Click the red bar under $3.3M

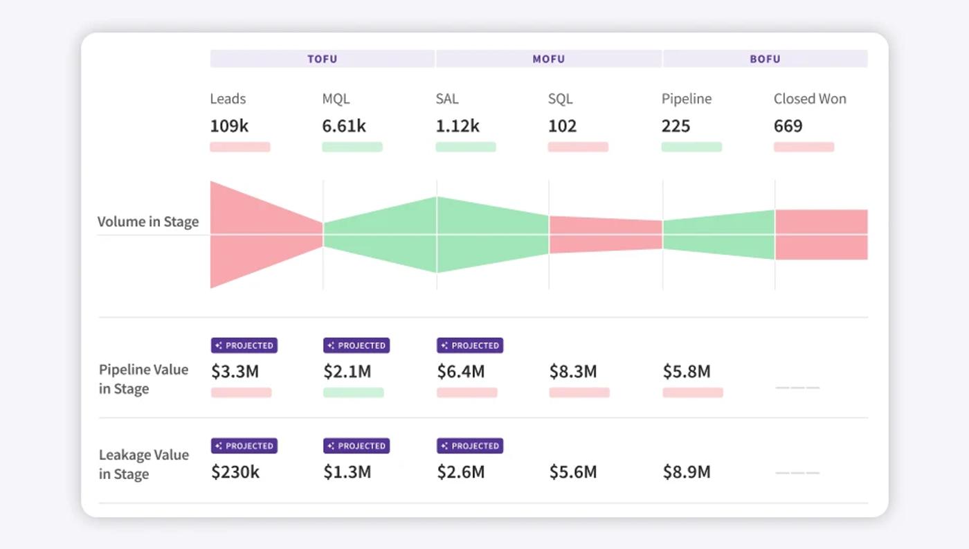(242, 393)
